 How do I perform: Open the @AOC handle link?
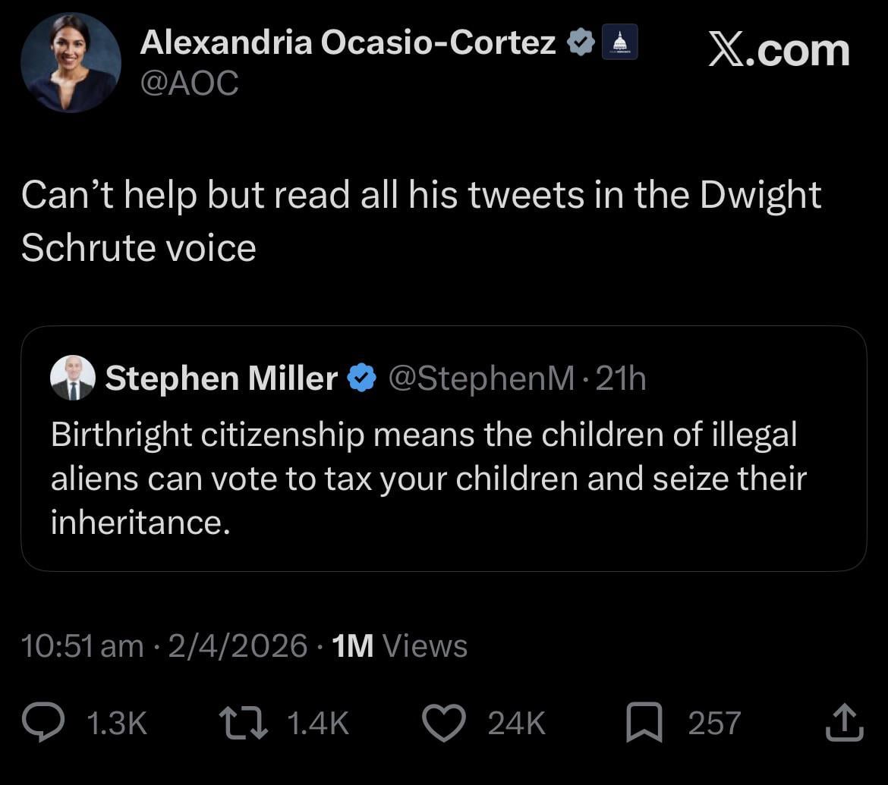tap(189, 83)
